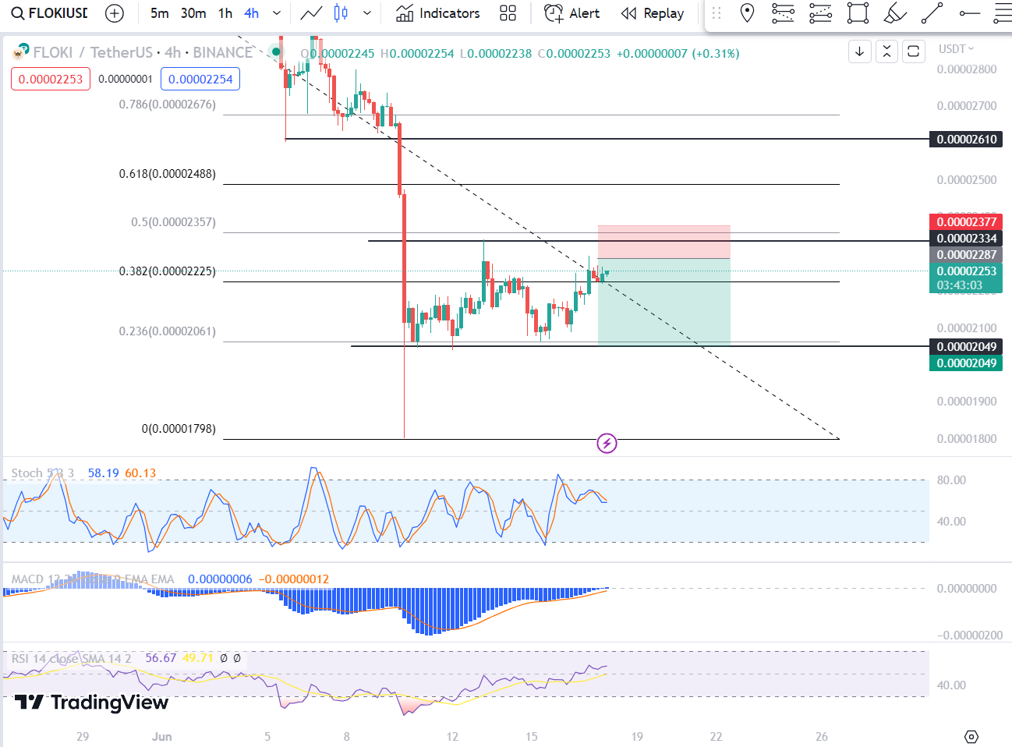The image size is (1012, 747).
Task: Select the trend line drawing tool
Action: click(932, 13)
